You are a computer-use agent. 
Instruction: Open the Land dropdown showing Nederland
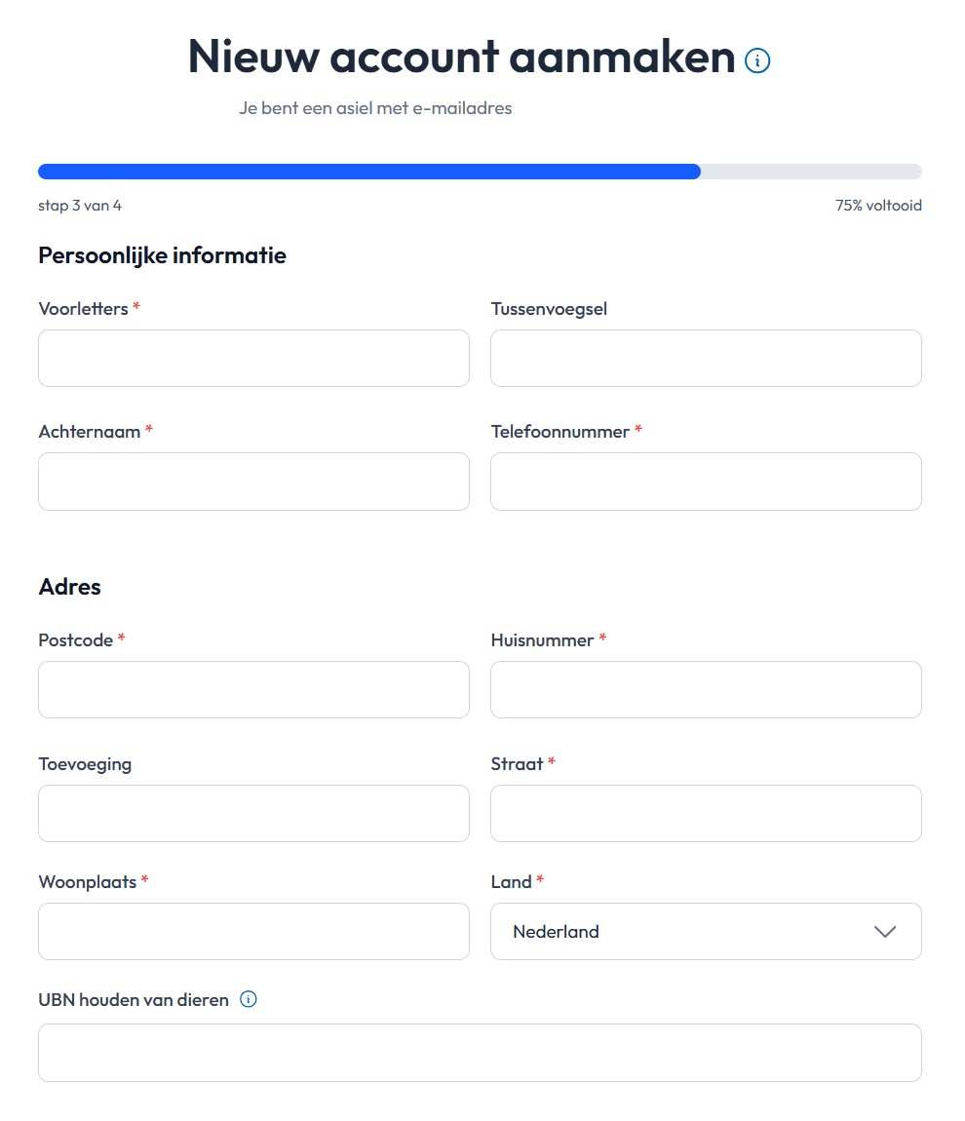pyautogui.click(x=705, y=931)
